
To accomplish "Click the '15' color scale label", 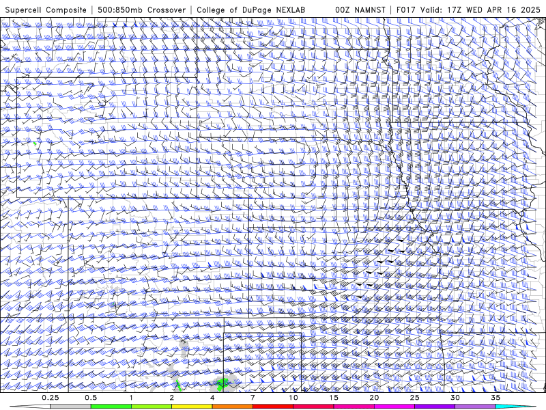I will point(334,398).
